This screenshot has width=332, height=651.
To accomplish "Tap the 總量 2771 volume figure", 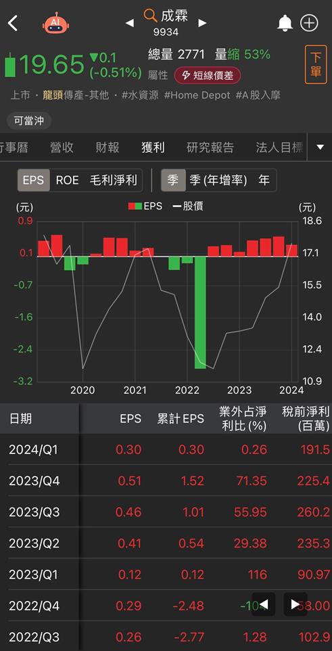I will [x=176, y=54].
